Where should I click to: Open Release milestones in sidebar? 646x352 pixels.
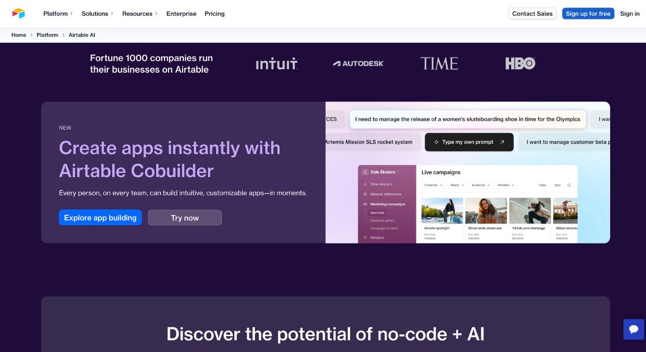tap(385, 194)
